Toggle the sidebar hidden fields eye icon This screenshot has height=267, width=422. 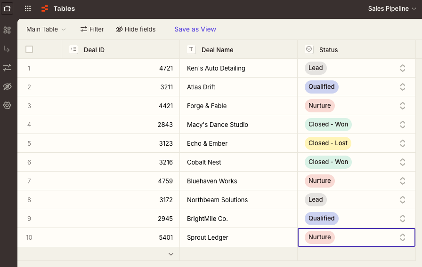tap(7, 86)
